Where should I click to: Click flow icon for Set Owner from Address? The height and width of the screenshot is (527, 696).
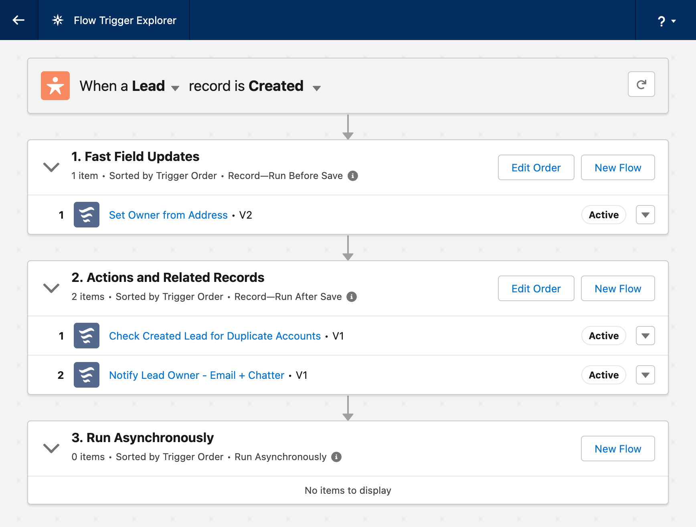pos(87,215)
